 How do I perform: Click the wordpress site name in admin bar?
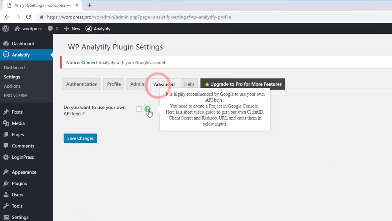point(32,29)
